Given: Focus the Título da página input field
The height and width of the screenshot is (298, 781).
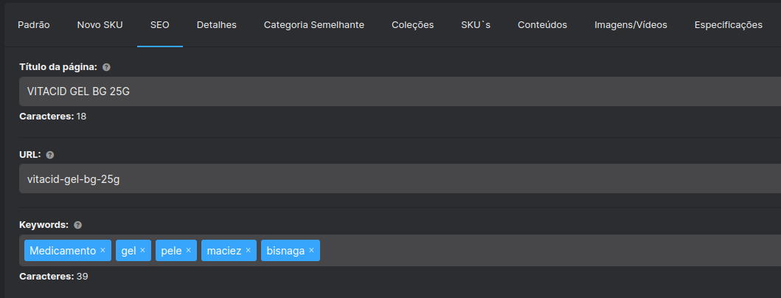Looking at the screenshot, I should coord(400,91).
